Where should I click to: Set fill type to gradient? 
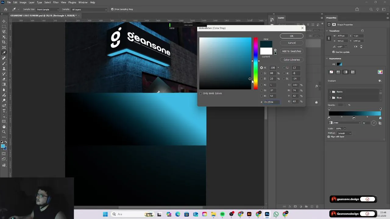[x=346, y=72]
